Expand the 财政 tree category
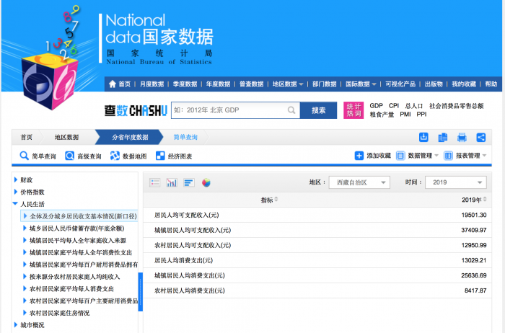Image resolution: width=505 pixels, height=333 pixels. (27, 179)
